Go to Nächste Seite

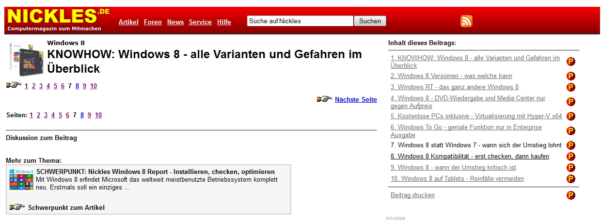point(356,99)
